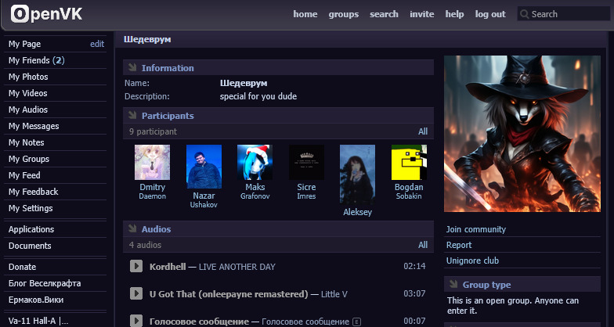The image size is (614, 327).
Task: Play the U Got That audio track
Action: (135, 294)
